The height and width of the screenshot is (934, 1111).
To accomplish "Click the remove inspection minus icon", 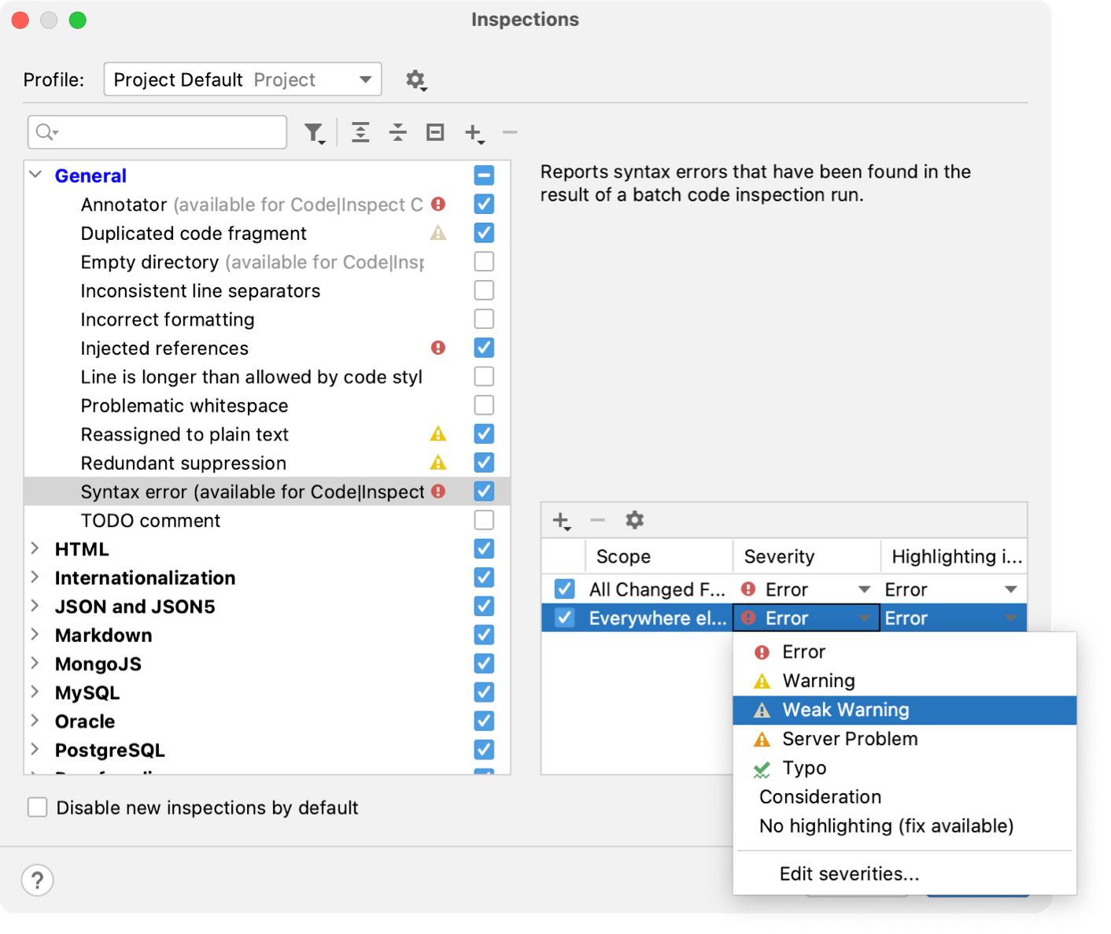I will click(x=510, y=132).
